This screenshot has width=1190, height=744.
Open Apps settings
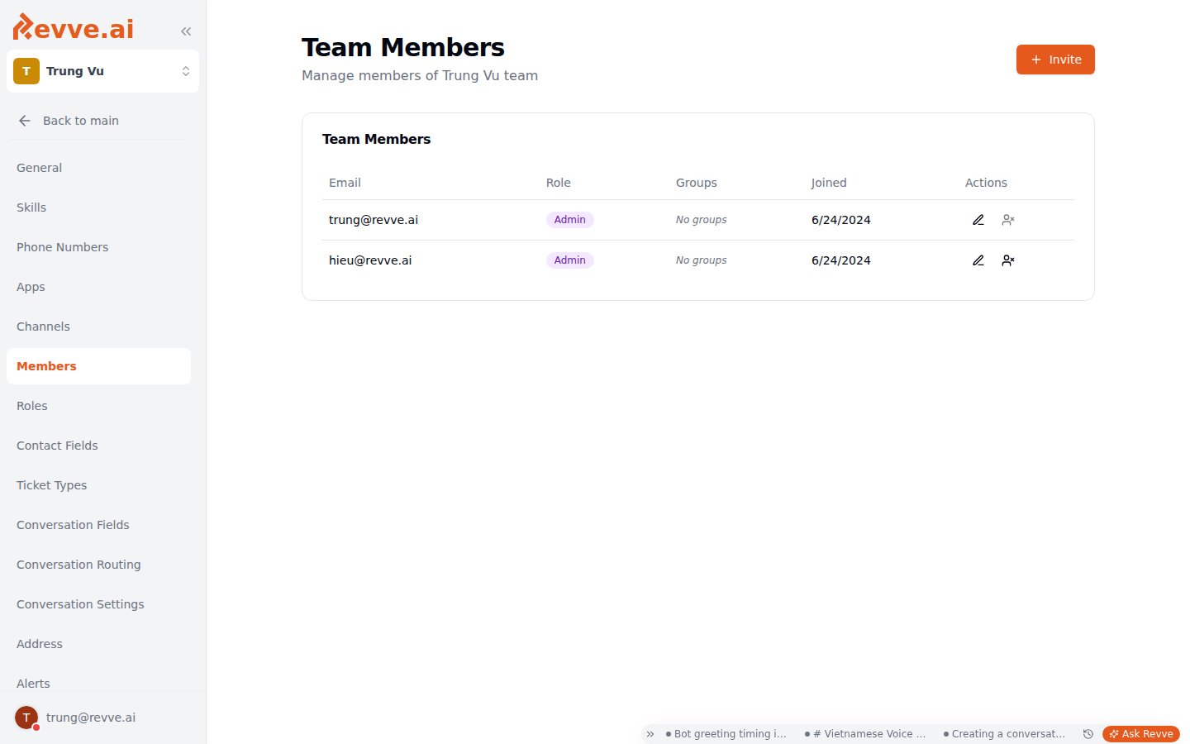[x=98, y=287]
